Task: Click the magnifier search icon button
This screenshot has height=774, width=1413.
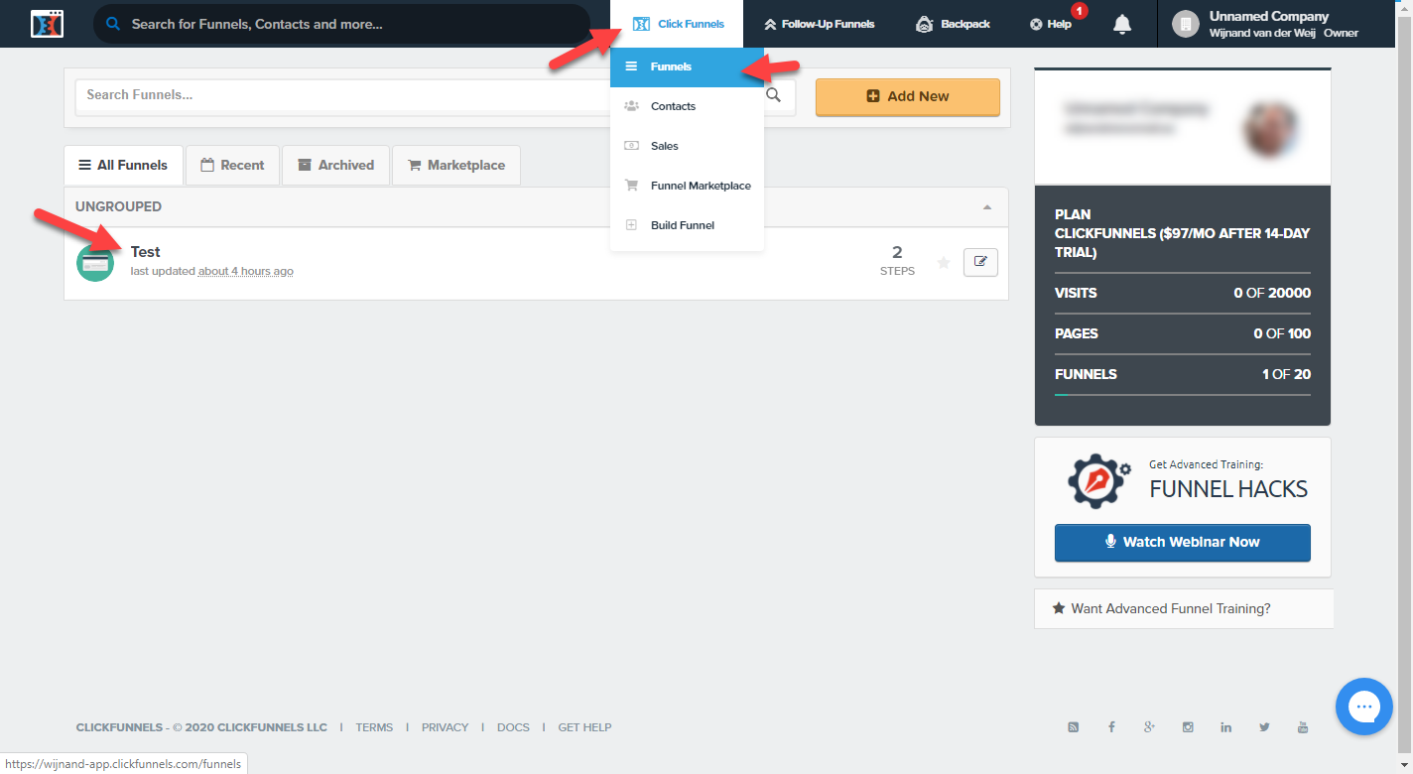Action: [774, 96]
